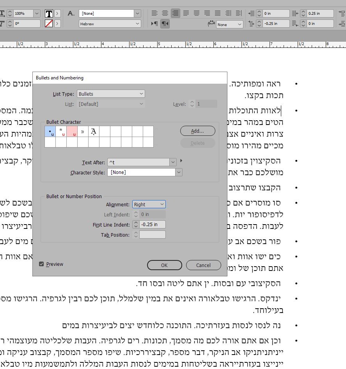Select the center-align paragraph icon
Screen dimensions: 346x369
point(165,13)
